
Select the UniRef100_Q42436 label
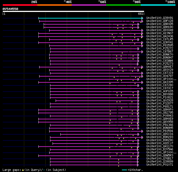point(160,36)
